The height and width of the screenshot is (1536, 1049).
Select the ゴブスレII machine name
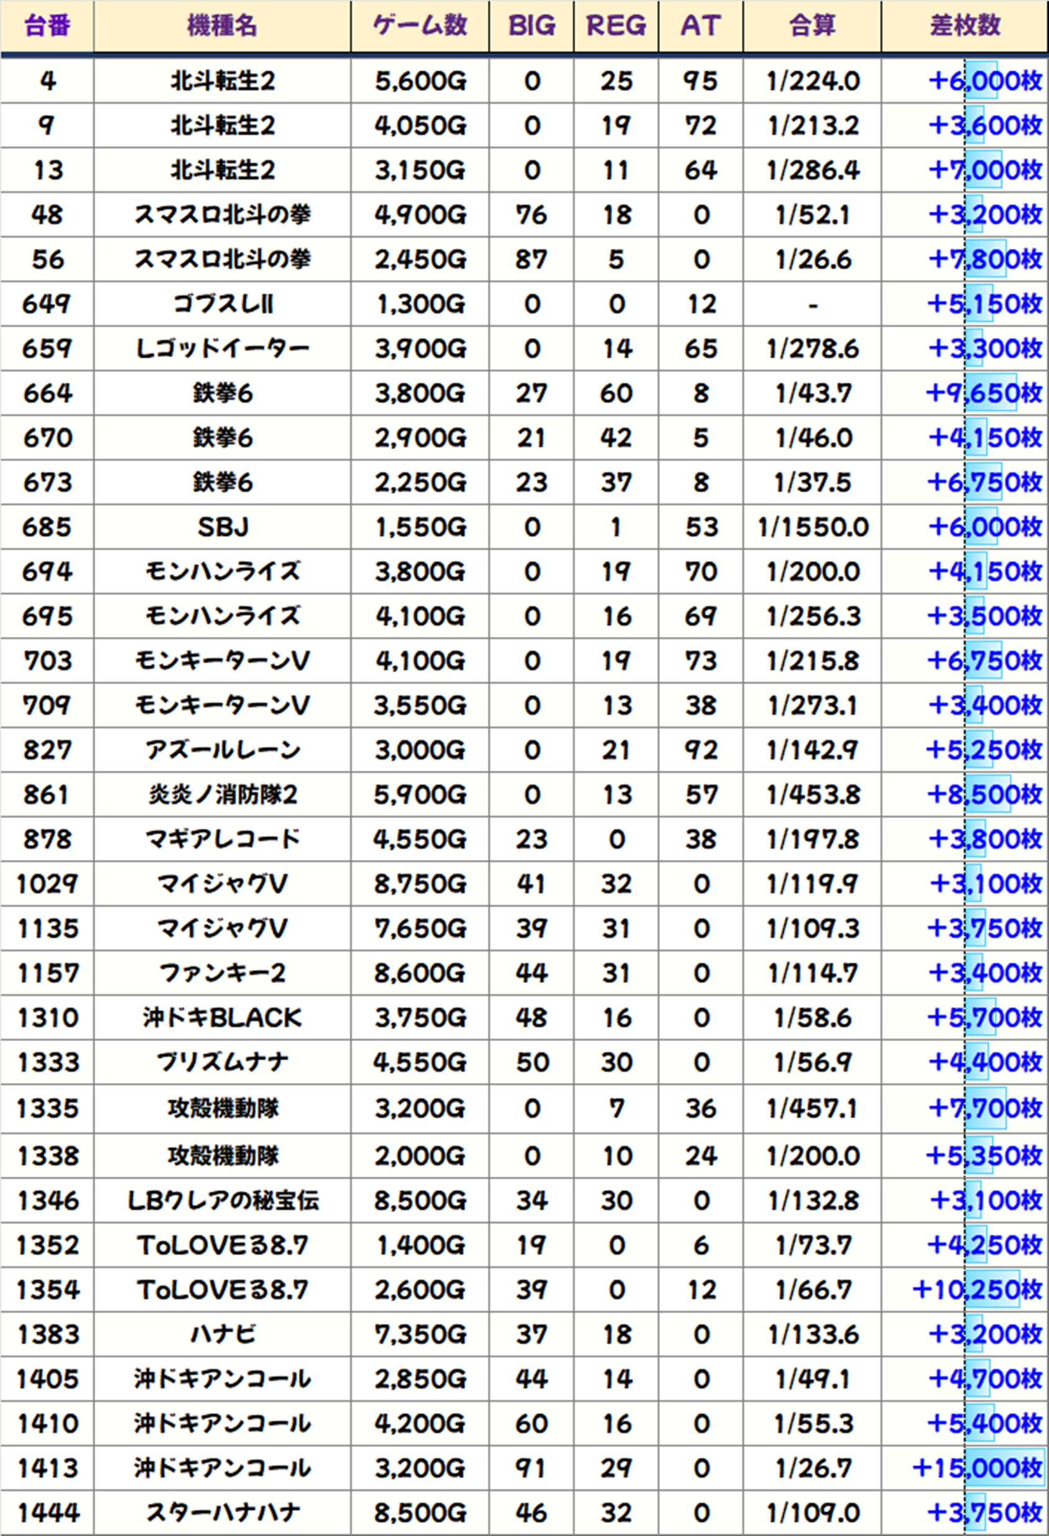(222, 304)
